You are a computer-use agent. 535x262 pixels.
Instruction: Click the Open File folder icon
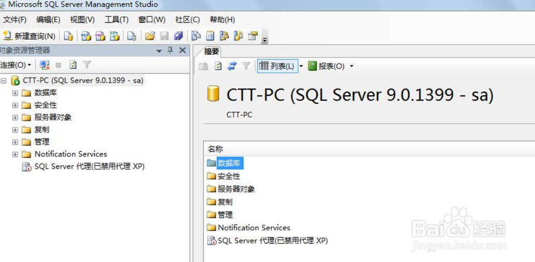point(150,36)
